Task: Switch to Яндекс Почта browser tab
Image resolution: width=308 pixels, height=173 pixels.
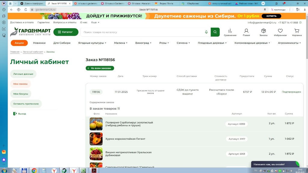Action: (x=166, y=4)
